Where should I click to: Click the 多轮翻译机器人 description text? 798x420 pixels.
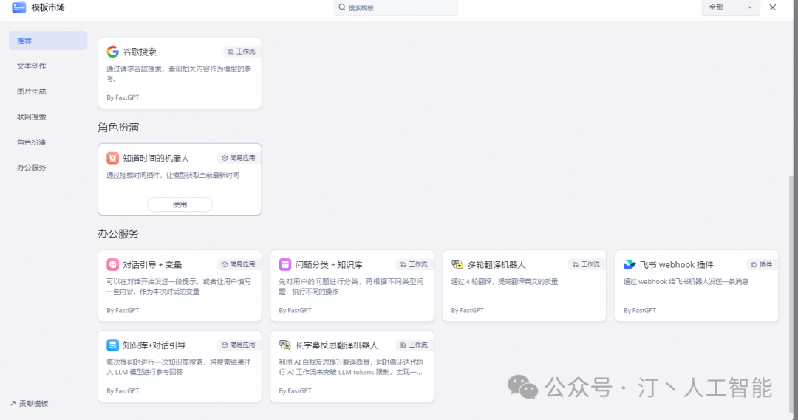click(505, 282)
